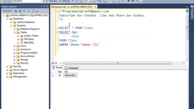Click the server-level Security folder icon

coord(11,67)
